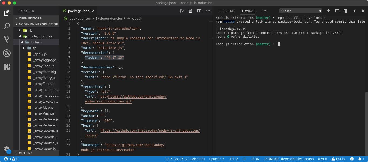
Task: Close the package.json editor tab
Action: click(x=93, y=11)
